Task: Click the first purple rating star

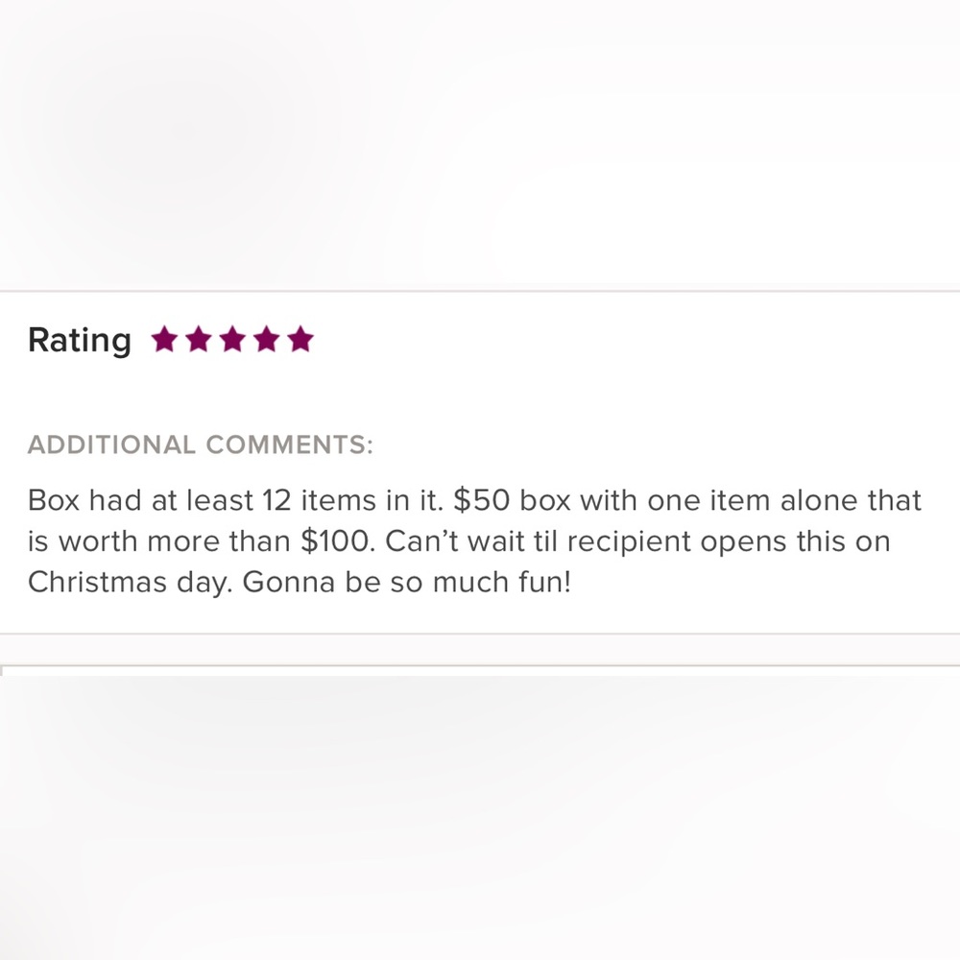Action: pos(165,340)
